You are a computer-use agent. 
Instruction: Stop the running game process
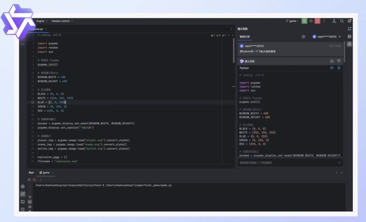click(x=317, y=21)
